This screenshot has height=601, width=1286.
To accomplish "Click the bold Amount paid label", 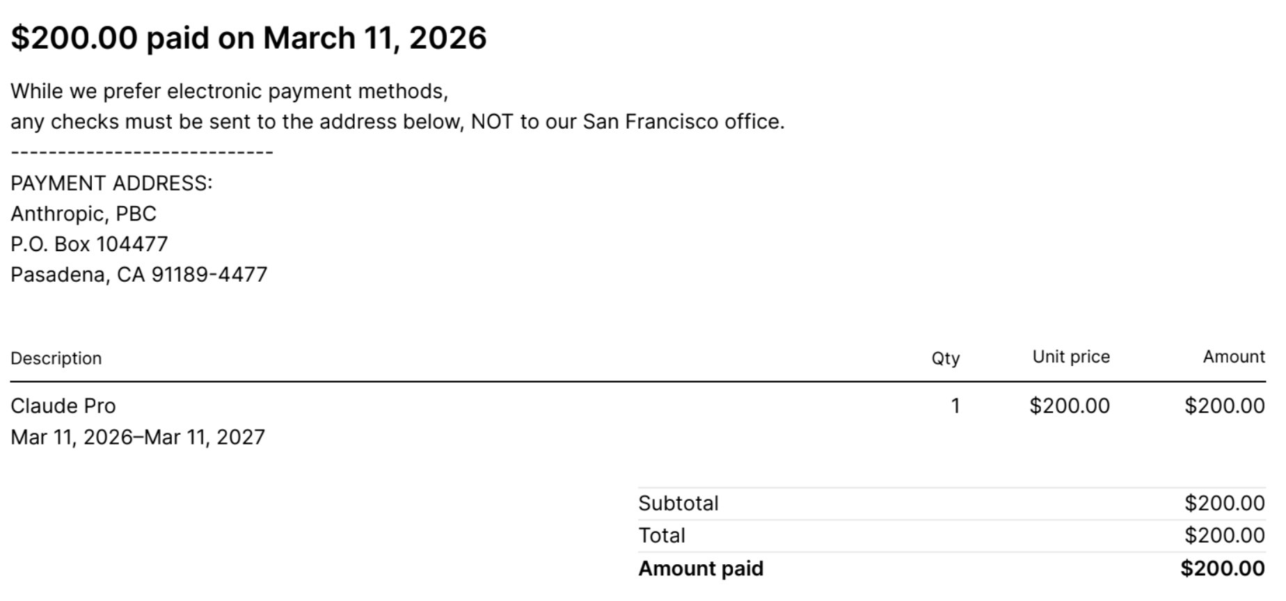I will point(700,569).
